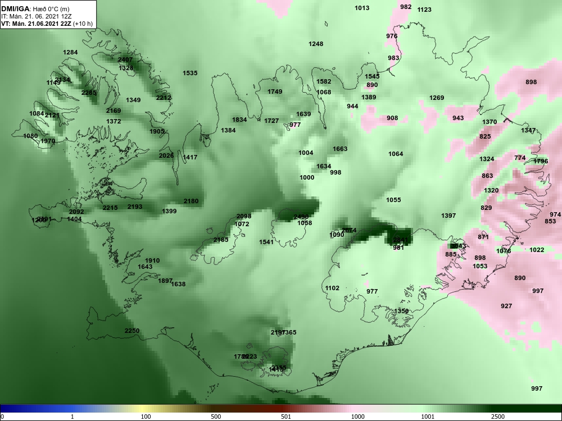
Task: Click the 2407 height value
Action: click(125, 60)
